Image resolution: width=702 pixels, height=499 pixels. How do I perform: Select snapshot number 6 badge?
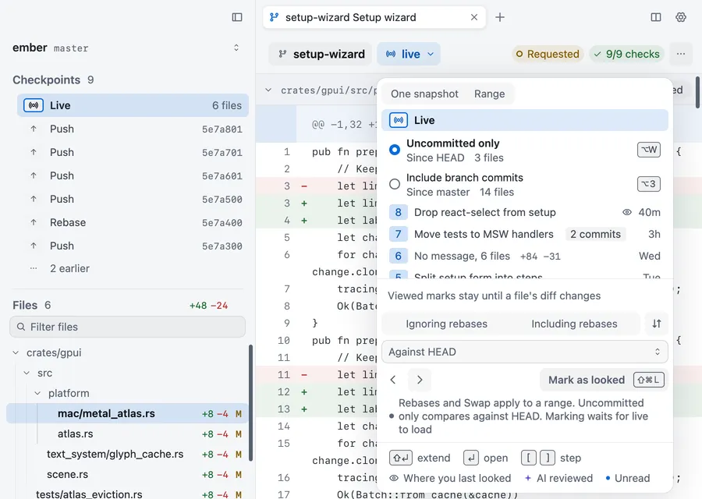coord(398,256)
